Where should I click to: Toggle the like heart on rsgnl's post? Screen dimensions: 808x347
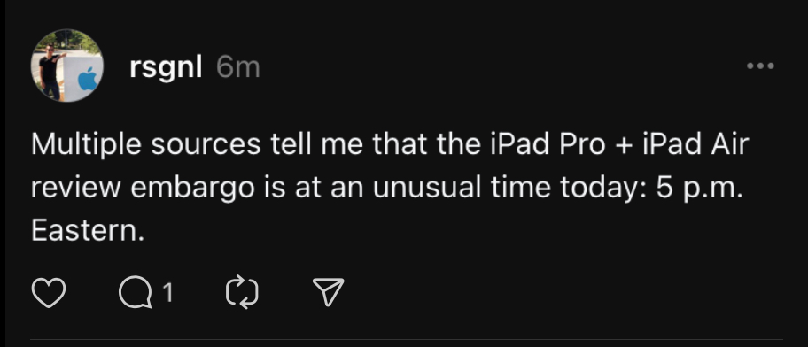49,292
